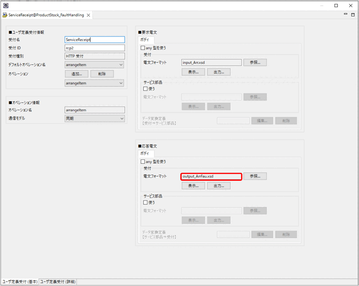This screenshot has height=286, width=359.
Task: Open the 通信モデル dropdown showing 同期
Action: click(x=95, y=118)
